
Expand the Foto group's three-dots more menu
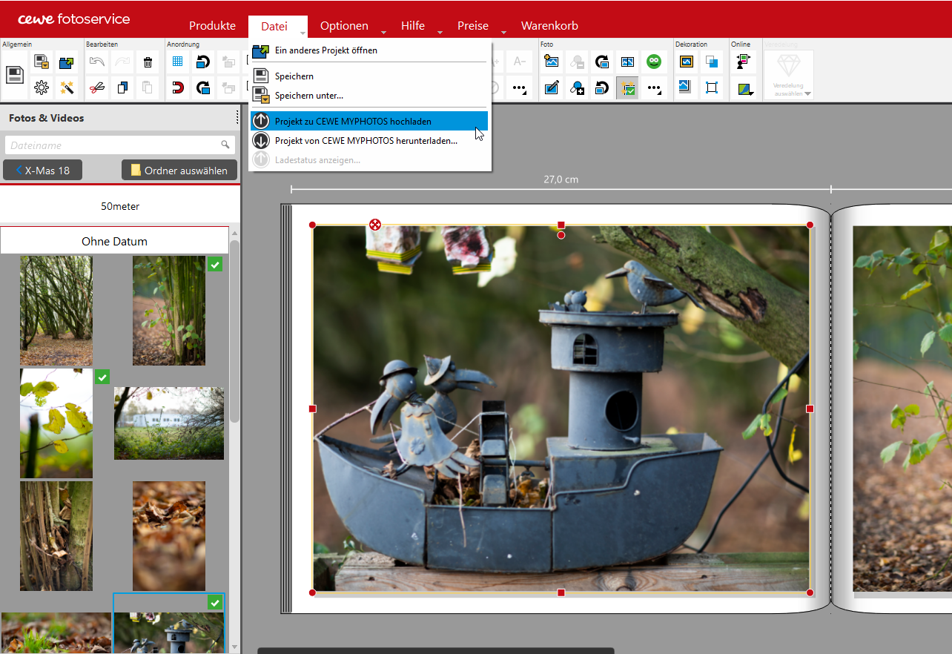point(653,88)
